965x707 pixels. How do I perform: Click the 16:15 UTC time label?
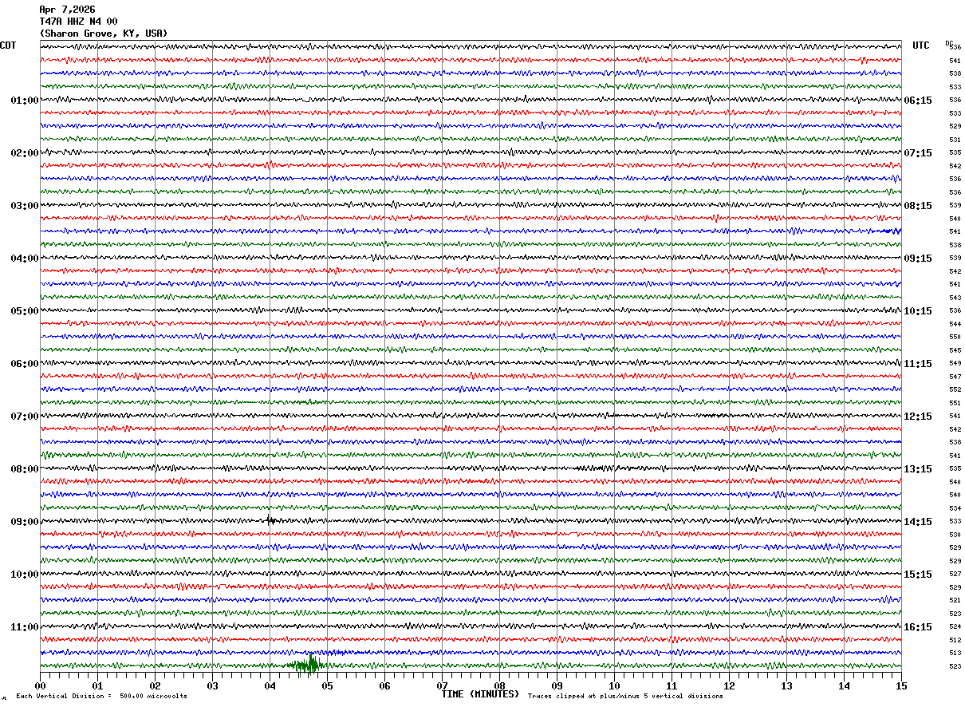tap(917, 627)
